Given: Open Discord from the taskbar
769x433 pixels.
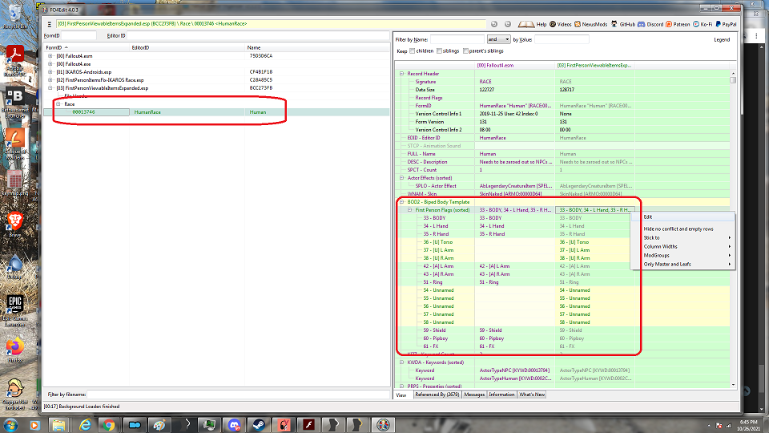Looking at the screenshot, I should (234, 425).
